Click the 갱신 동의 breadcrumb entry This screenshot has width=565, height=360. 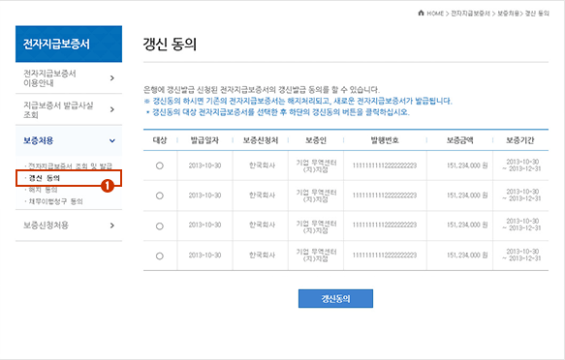coord(537,14)
